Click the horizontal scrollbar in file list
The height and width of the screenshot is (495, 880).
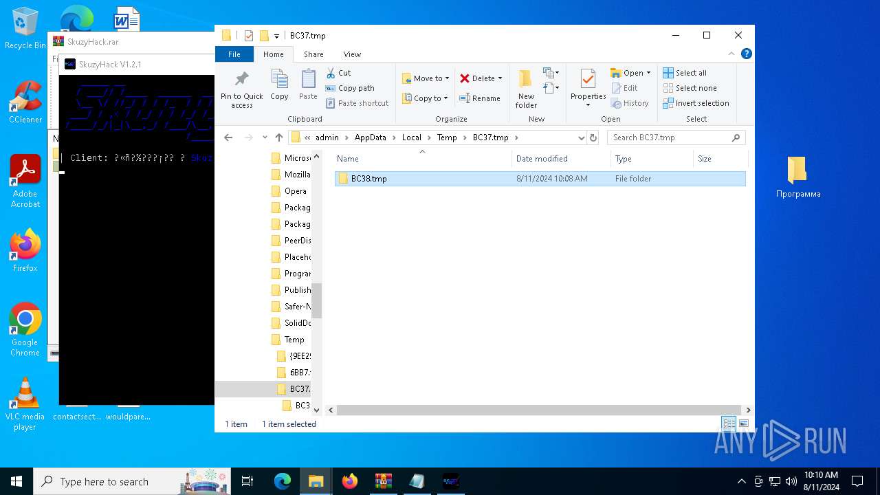(540, 410)
